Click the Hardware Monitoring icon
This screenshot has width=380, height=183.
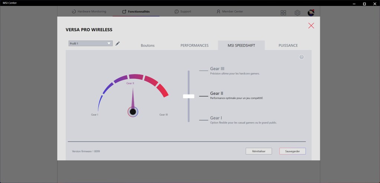tap(74, 11)
